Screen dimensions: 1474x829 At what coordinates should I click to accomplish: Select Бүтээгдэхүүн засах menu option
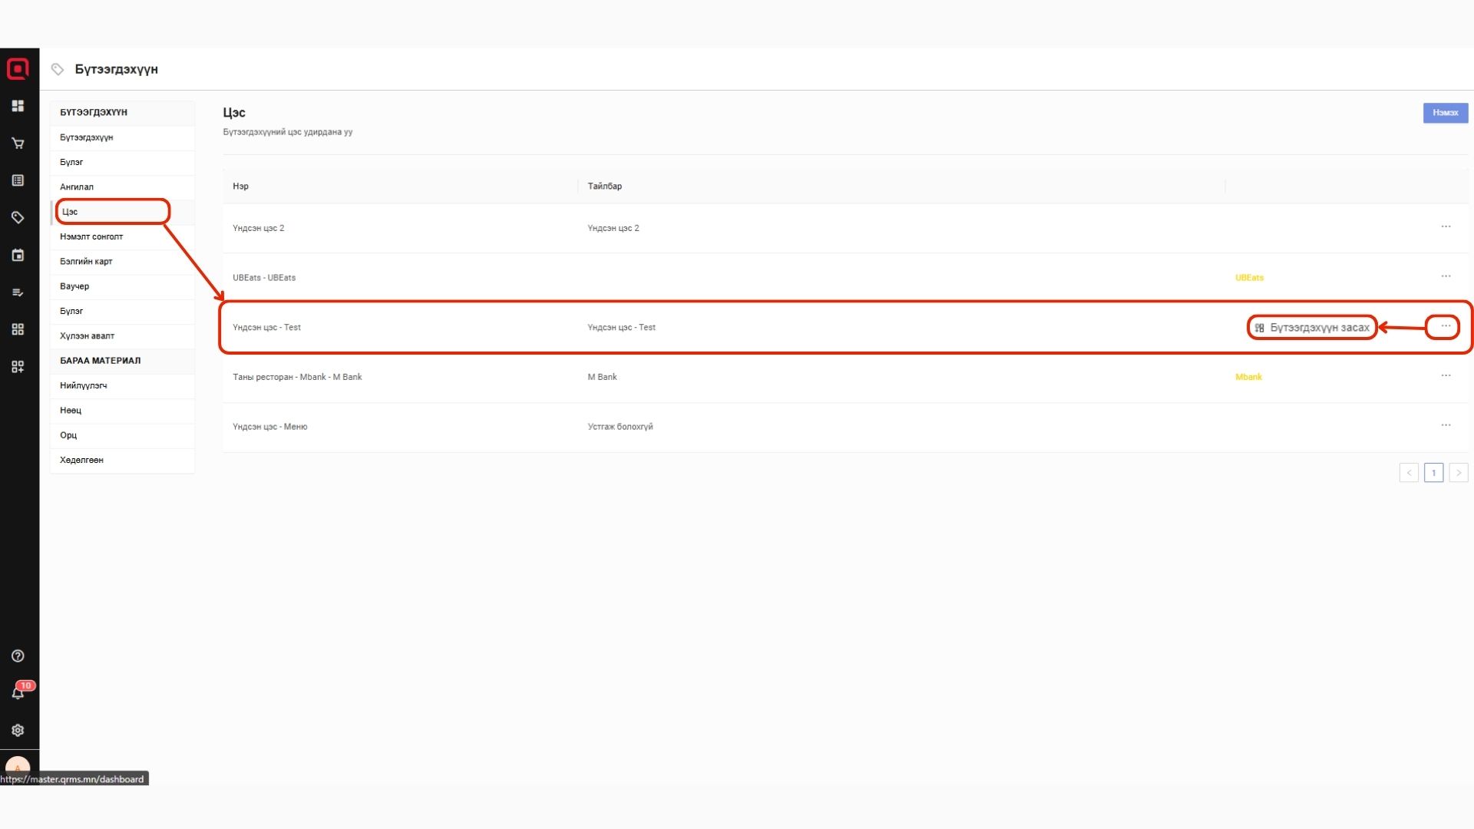click(x=1312, y=328)
